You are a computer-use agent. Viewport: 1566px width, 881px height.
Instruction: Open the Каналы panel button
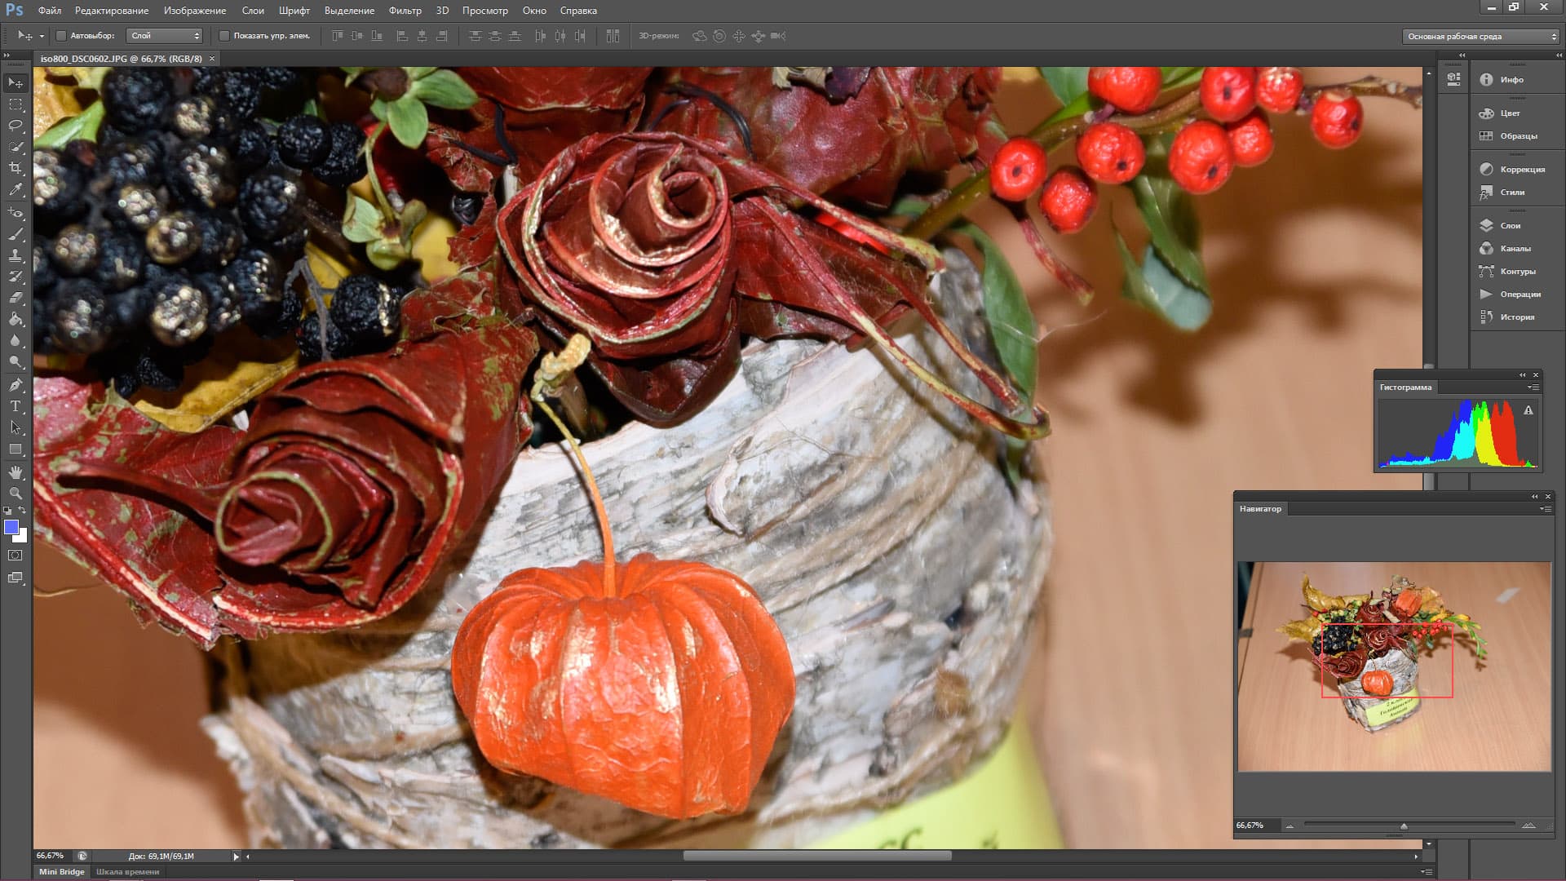[1514, 248]
